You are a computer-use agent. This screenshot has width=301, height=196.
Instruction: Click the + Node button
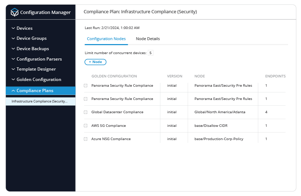click(x=96, y=62)
